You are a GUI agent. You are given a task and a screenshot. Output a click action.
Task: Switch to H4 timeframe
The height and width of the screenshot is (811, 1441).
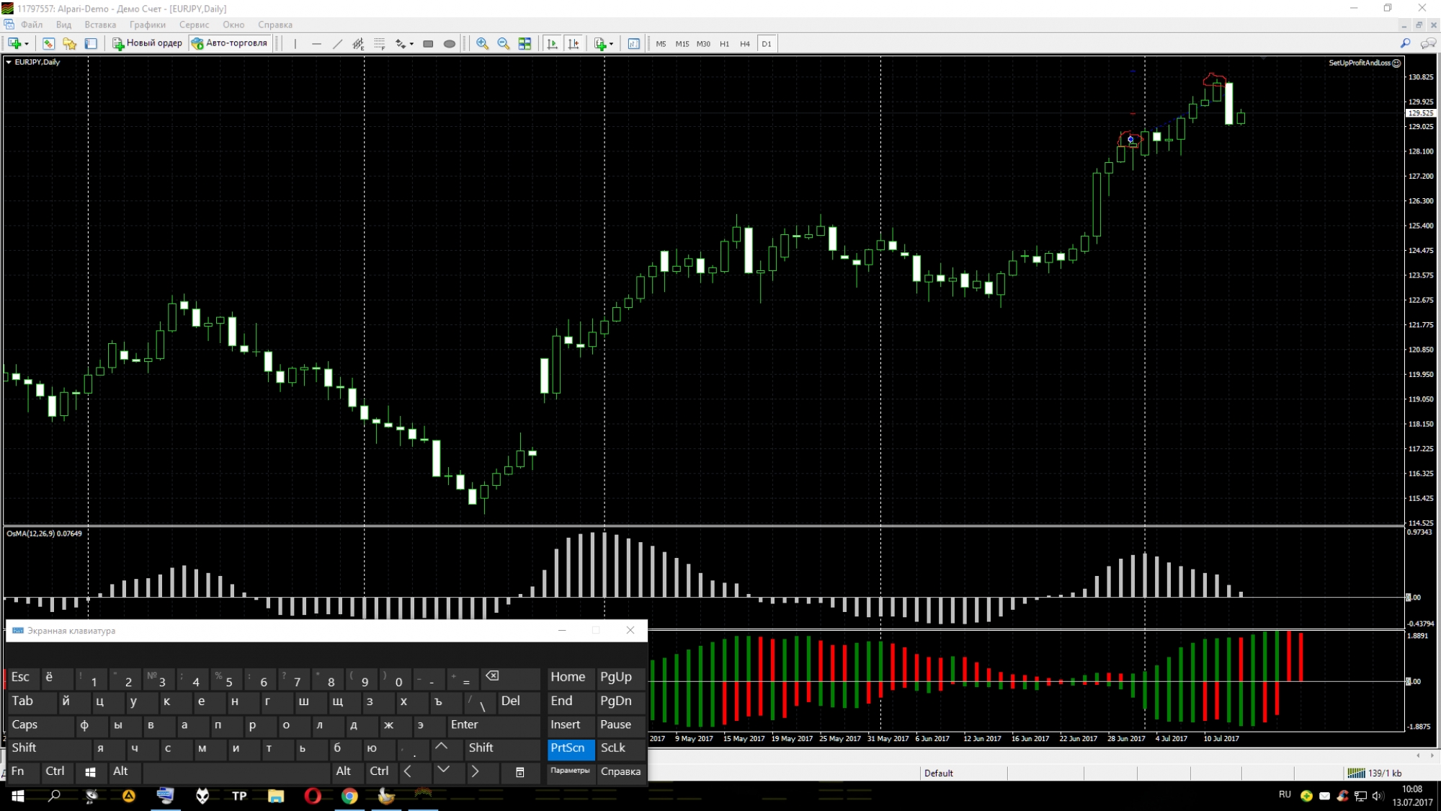click(x=745, y=44)
